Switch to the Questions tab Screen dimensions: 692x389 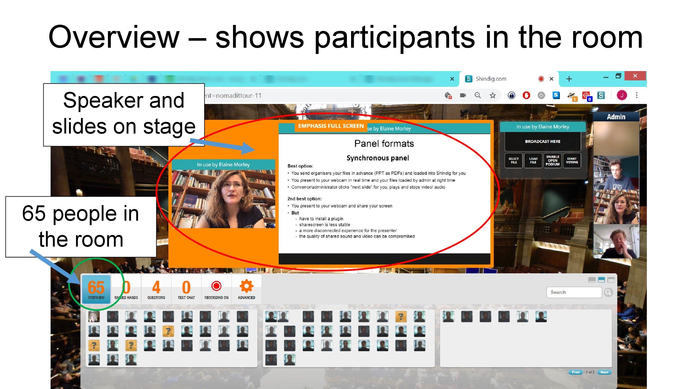point(156,289)
